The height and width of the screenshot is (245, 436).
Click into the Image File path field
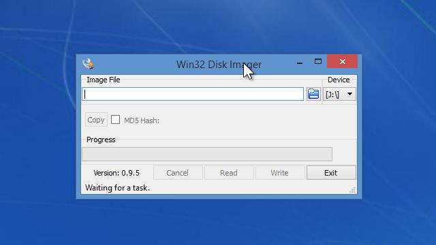(x=193, y=94)
